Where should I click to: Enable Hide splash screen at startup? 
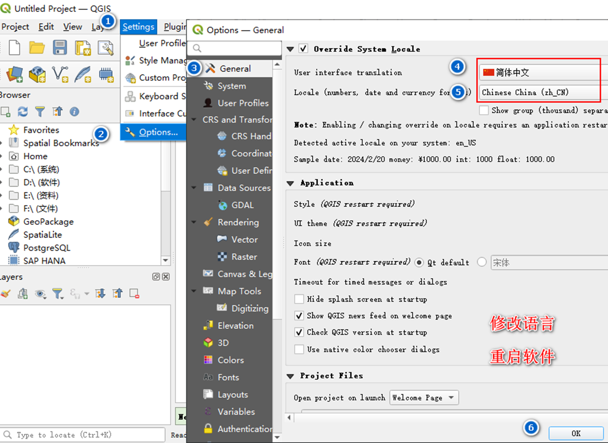(299, 299)
